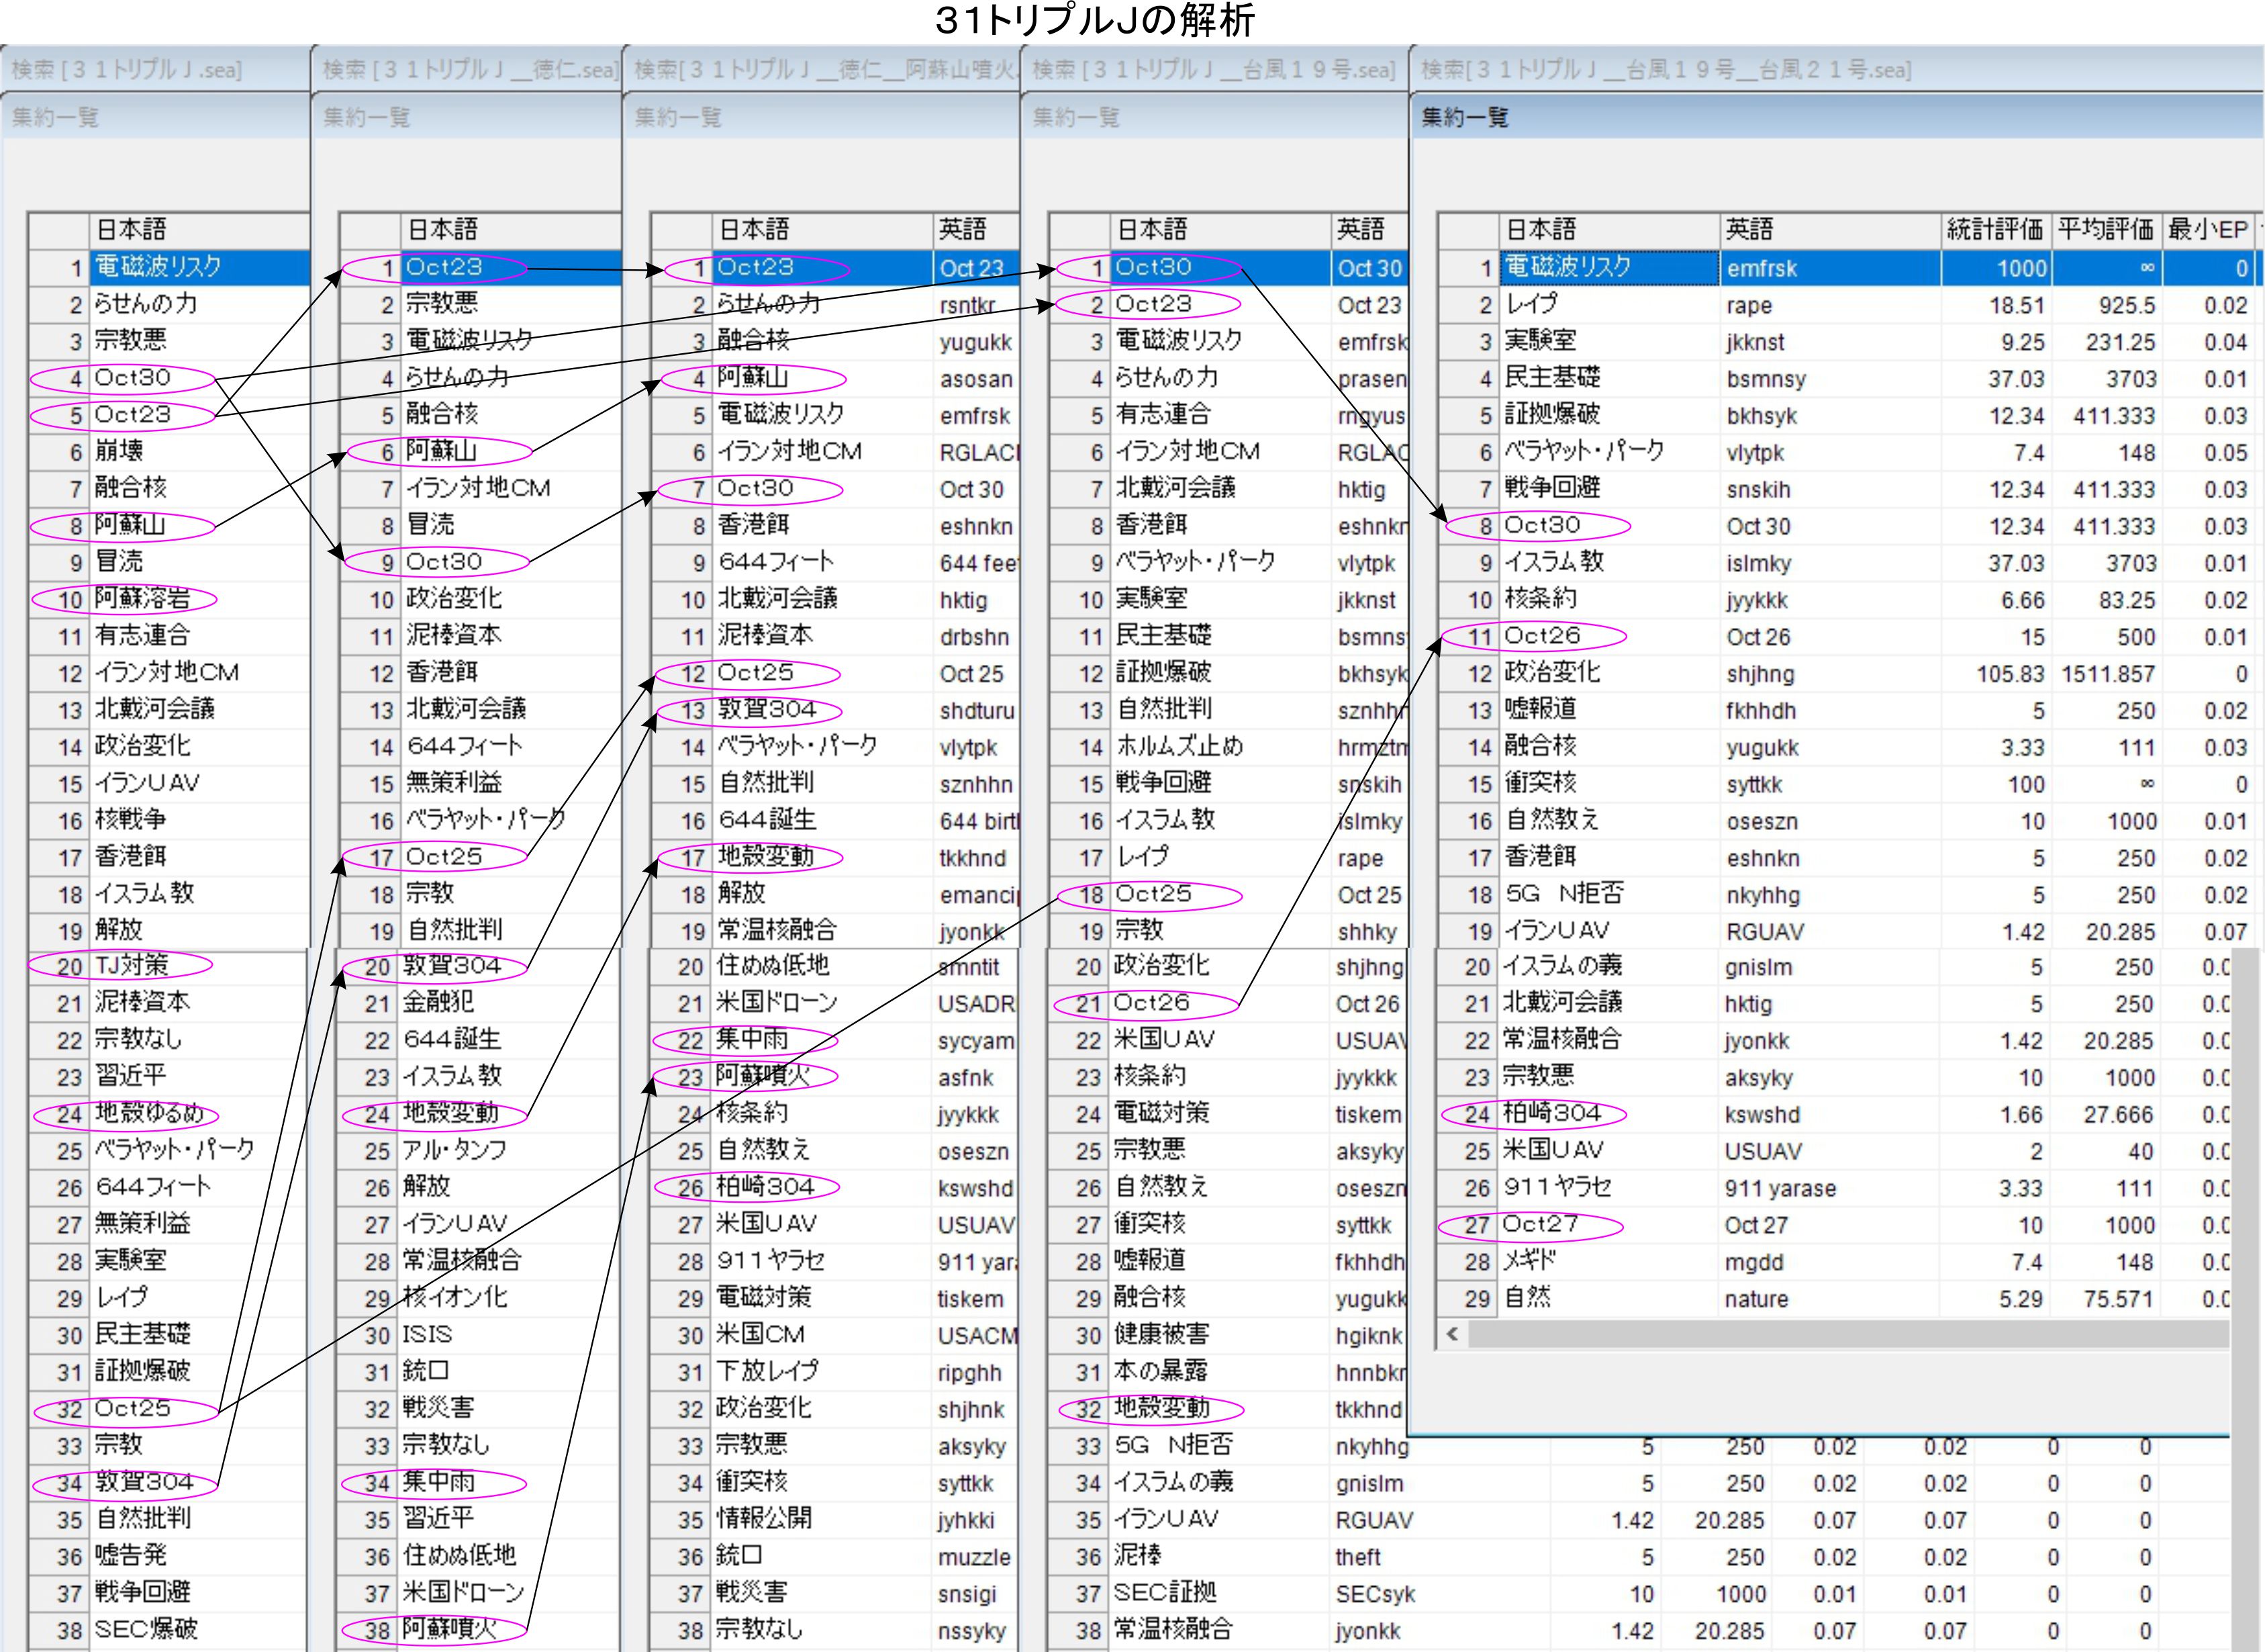Activate window titled 検索[31トリプルJ.sea]
Screen dimensions: 2265x1652
click(127, 70)
